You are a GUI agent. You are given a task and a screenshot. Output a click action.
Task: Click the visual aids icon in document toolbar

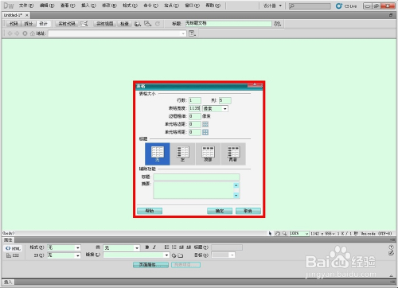[x=147, y=24]
